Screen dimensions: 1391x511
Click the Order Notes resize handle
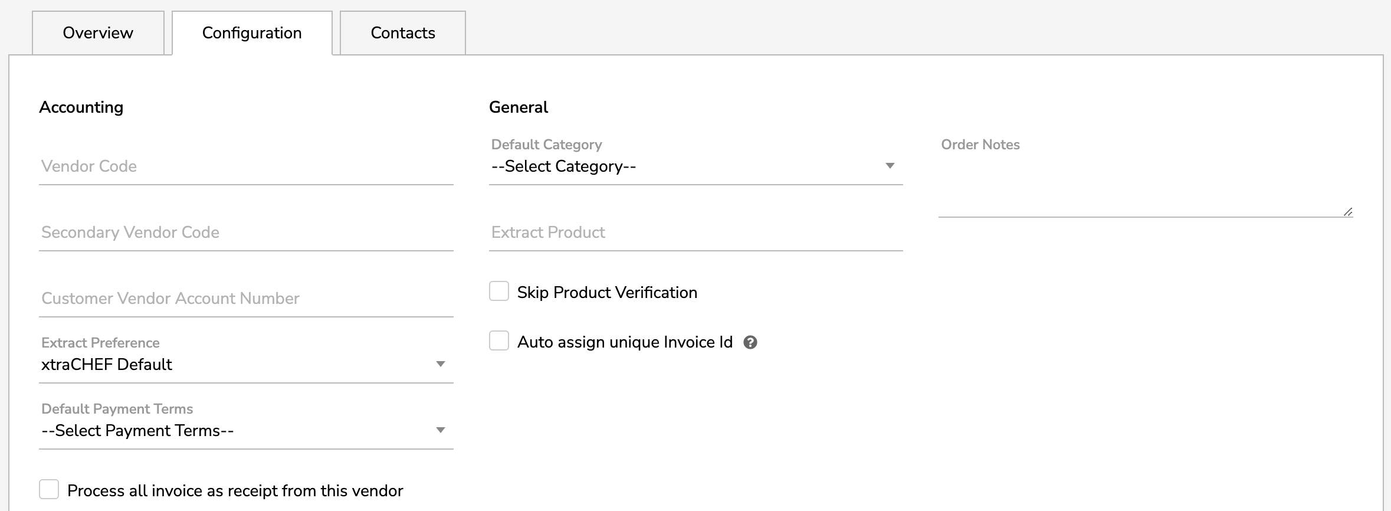1347,212
